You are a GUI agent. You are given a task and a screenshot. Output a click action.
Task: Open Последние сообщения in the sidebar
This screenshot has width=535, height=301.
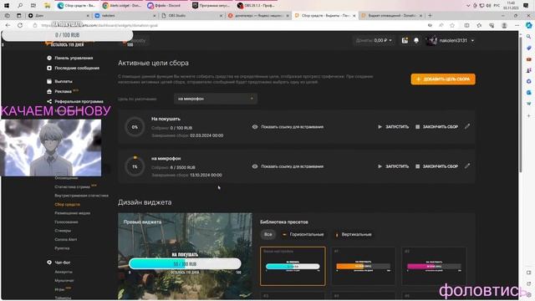(x=77, y=69)
